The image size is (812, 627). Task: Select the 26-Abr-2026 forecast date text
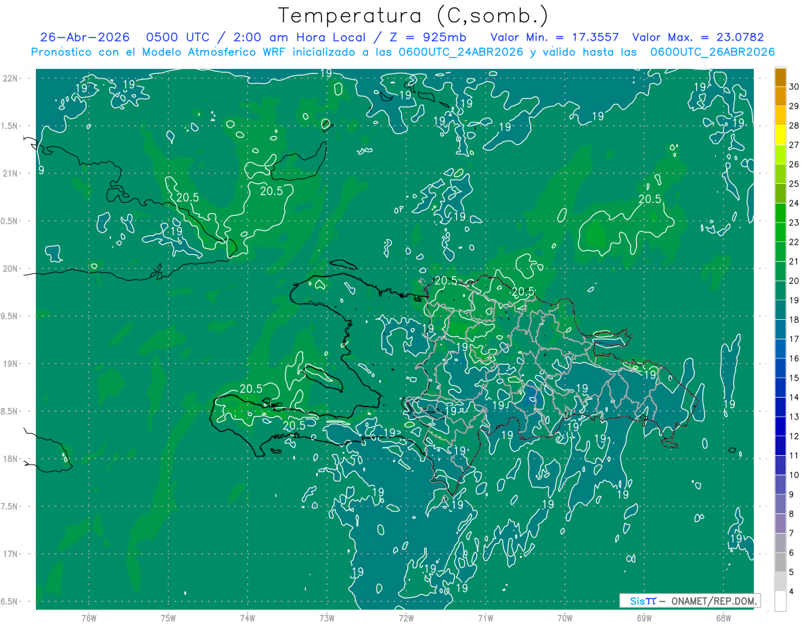click(85, 37)
